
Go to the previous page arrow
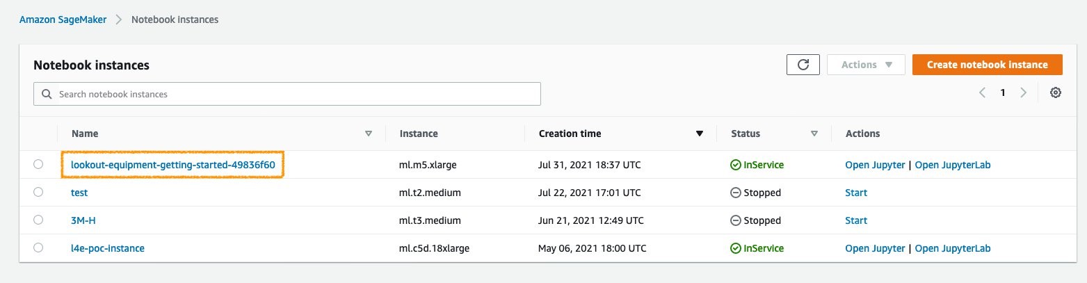[982, 92]
